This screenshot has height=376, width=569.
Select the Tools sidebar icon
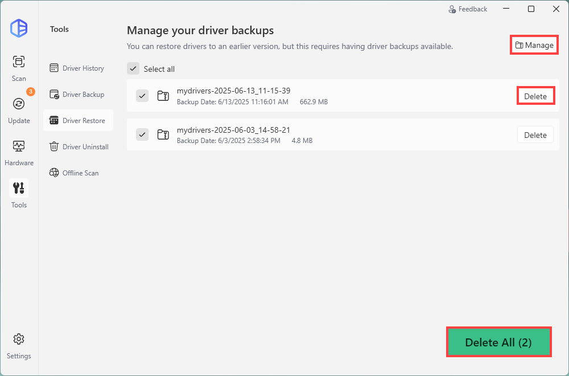point(19,188)
